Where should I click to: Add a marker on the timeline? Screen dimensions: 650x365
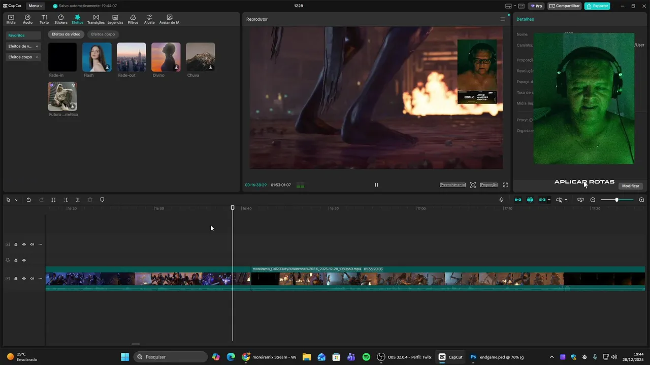pyautogui.click(x=102, y=200)
